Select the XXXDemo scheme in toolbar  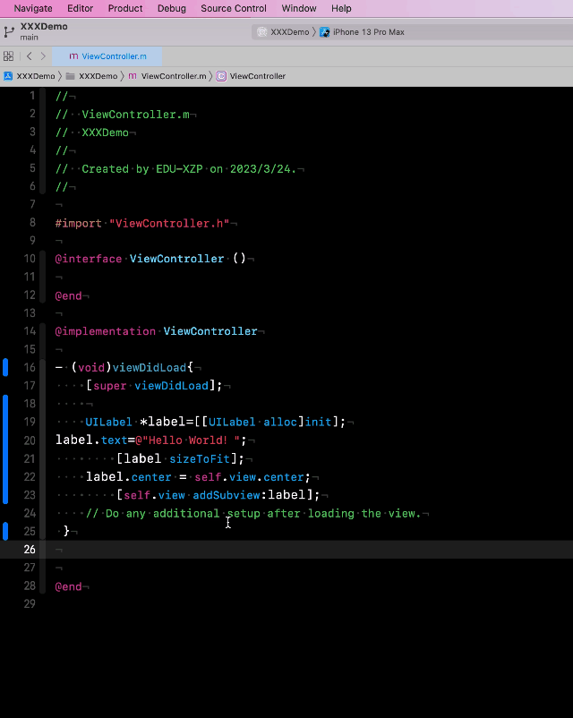click(289, 32)
